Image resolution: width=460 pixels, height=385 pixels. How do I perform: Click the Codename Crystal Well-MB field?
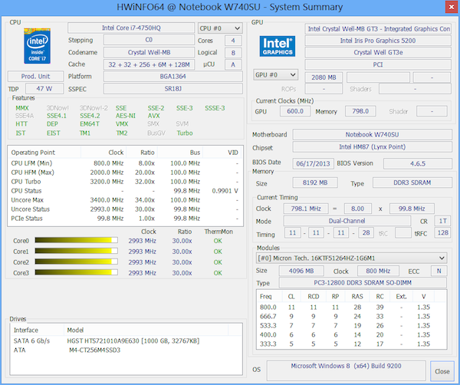[149, 52]
